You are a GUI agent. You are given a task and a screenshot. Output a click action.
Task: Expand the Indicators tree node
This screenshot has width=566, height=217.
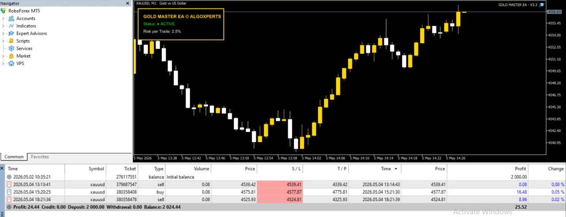click(x=4, y=26)
